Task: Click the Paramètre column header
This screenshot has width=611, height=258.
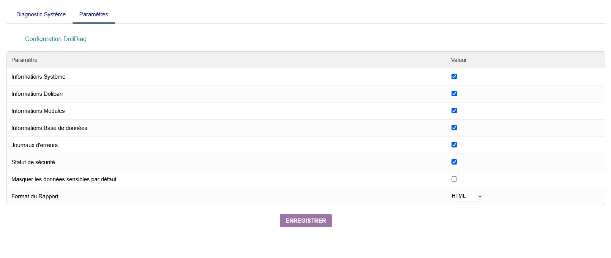Action: tap(24, 60)
